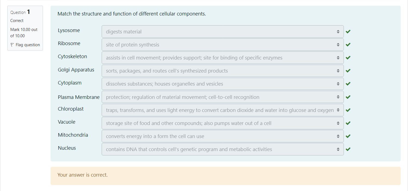Click the green checkmark beside Nucleus row
The image size is (408, 191).
pos(348,149)
